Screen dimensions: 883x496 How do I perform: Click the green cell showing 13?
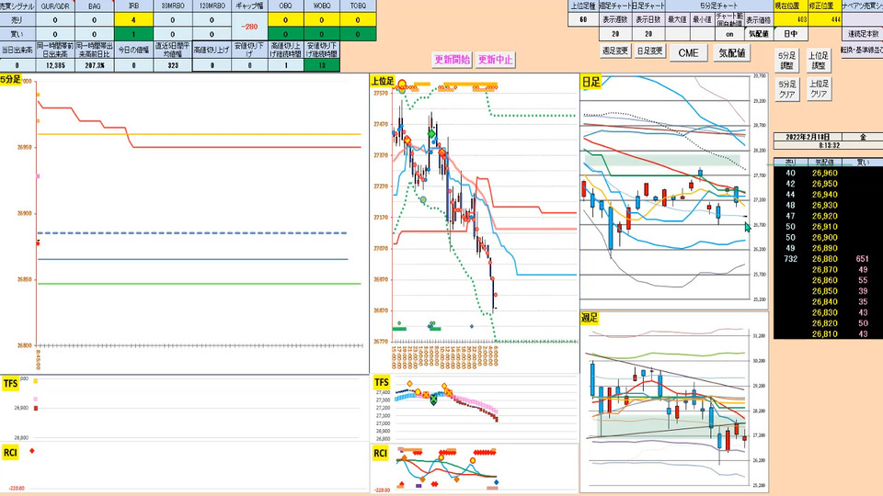[322, 65]
